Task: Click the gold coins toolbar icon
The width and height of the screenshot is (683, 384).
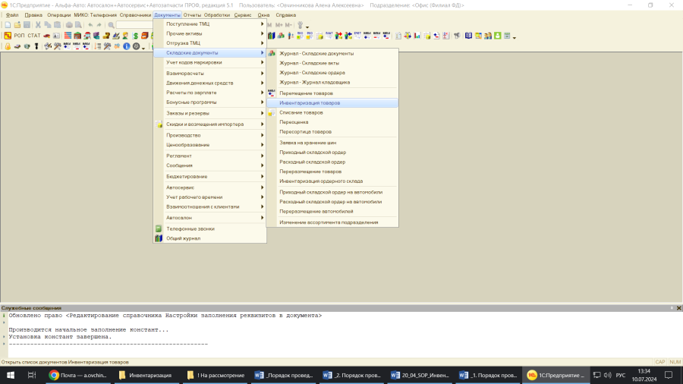Action: (x=106, y=36)
